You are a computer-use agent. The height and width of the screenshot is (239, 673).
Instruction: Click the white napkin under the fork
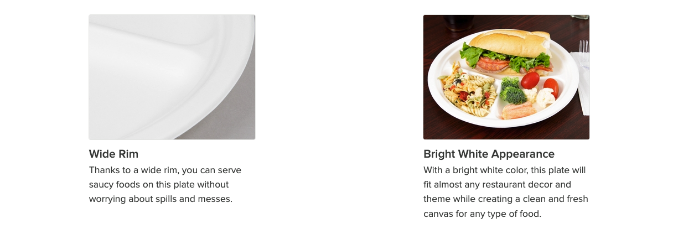pyautogui.click(x=581, y=84)
